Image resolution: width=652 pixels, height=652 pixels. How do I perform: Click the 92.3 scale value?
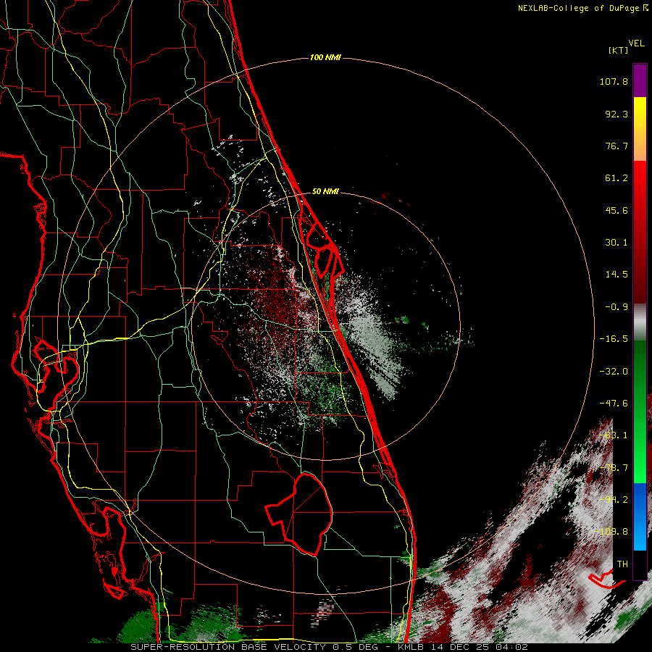[617, 114]
